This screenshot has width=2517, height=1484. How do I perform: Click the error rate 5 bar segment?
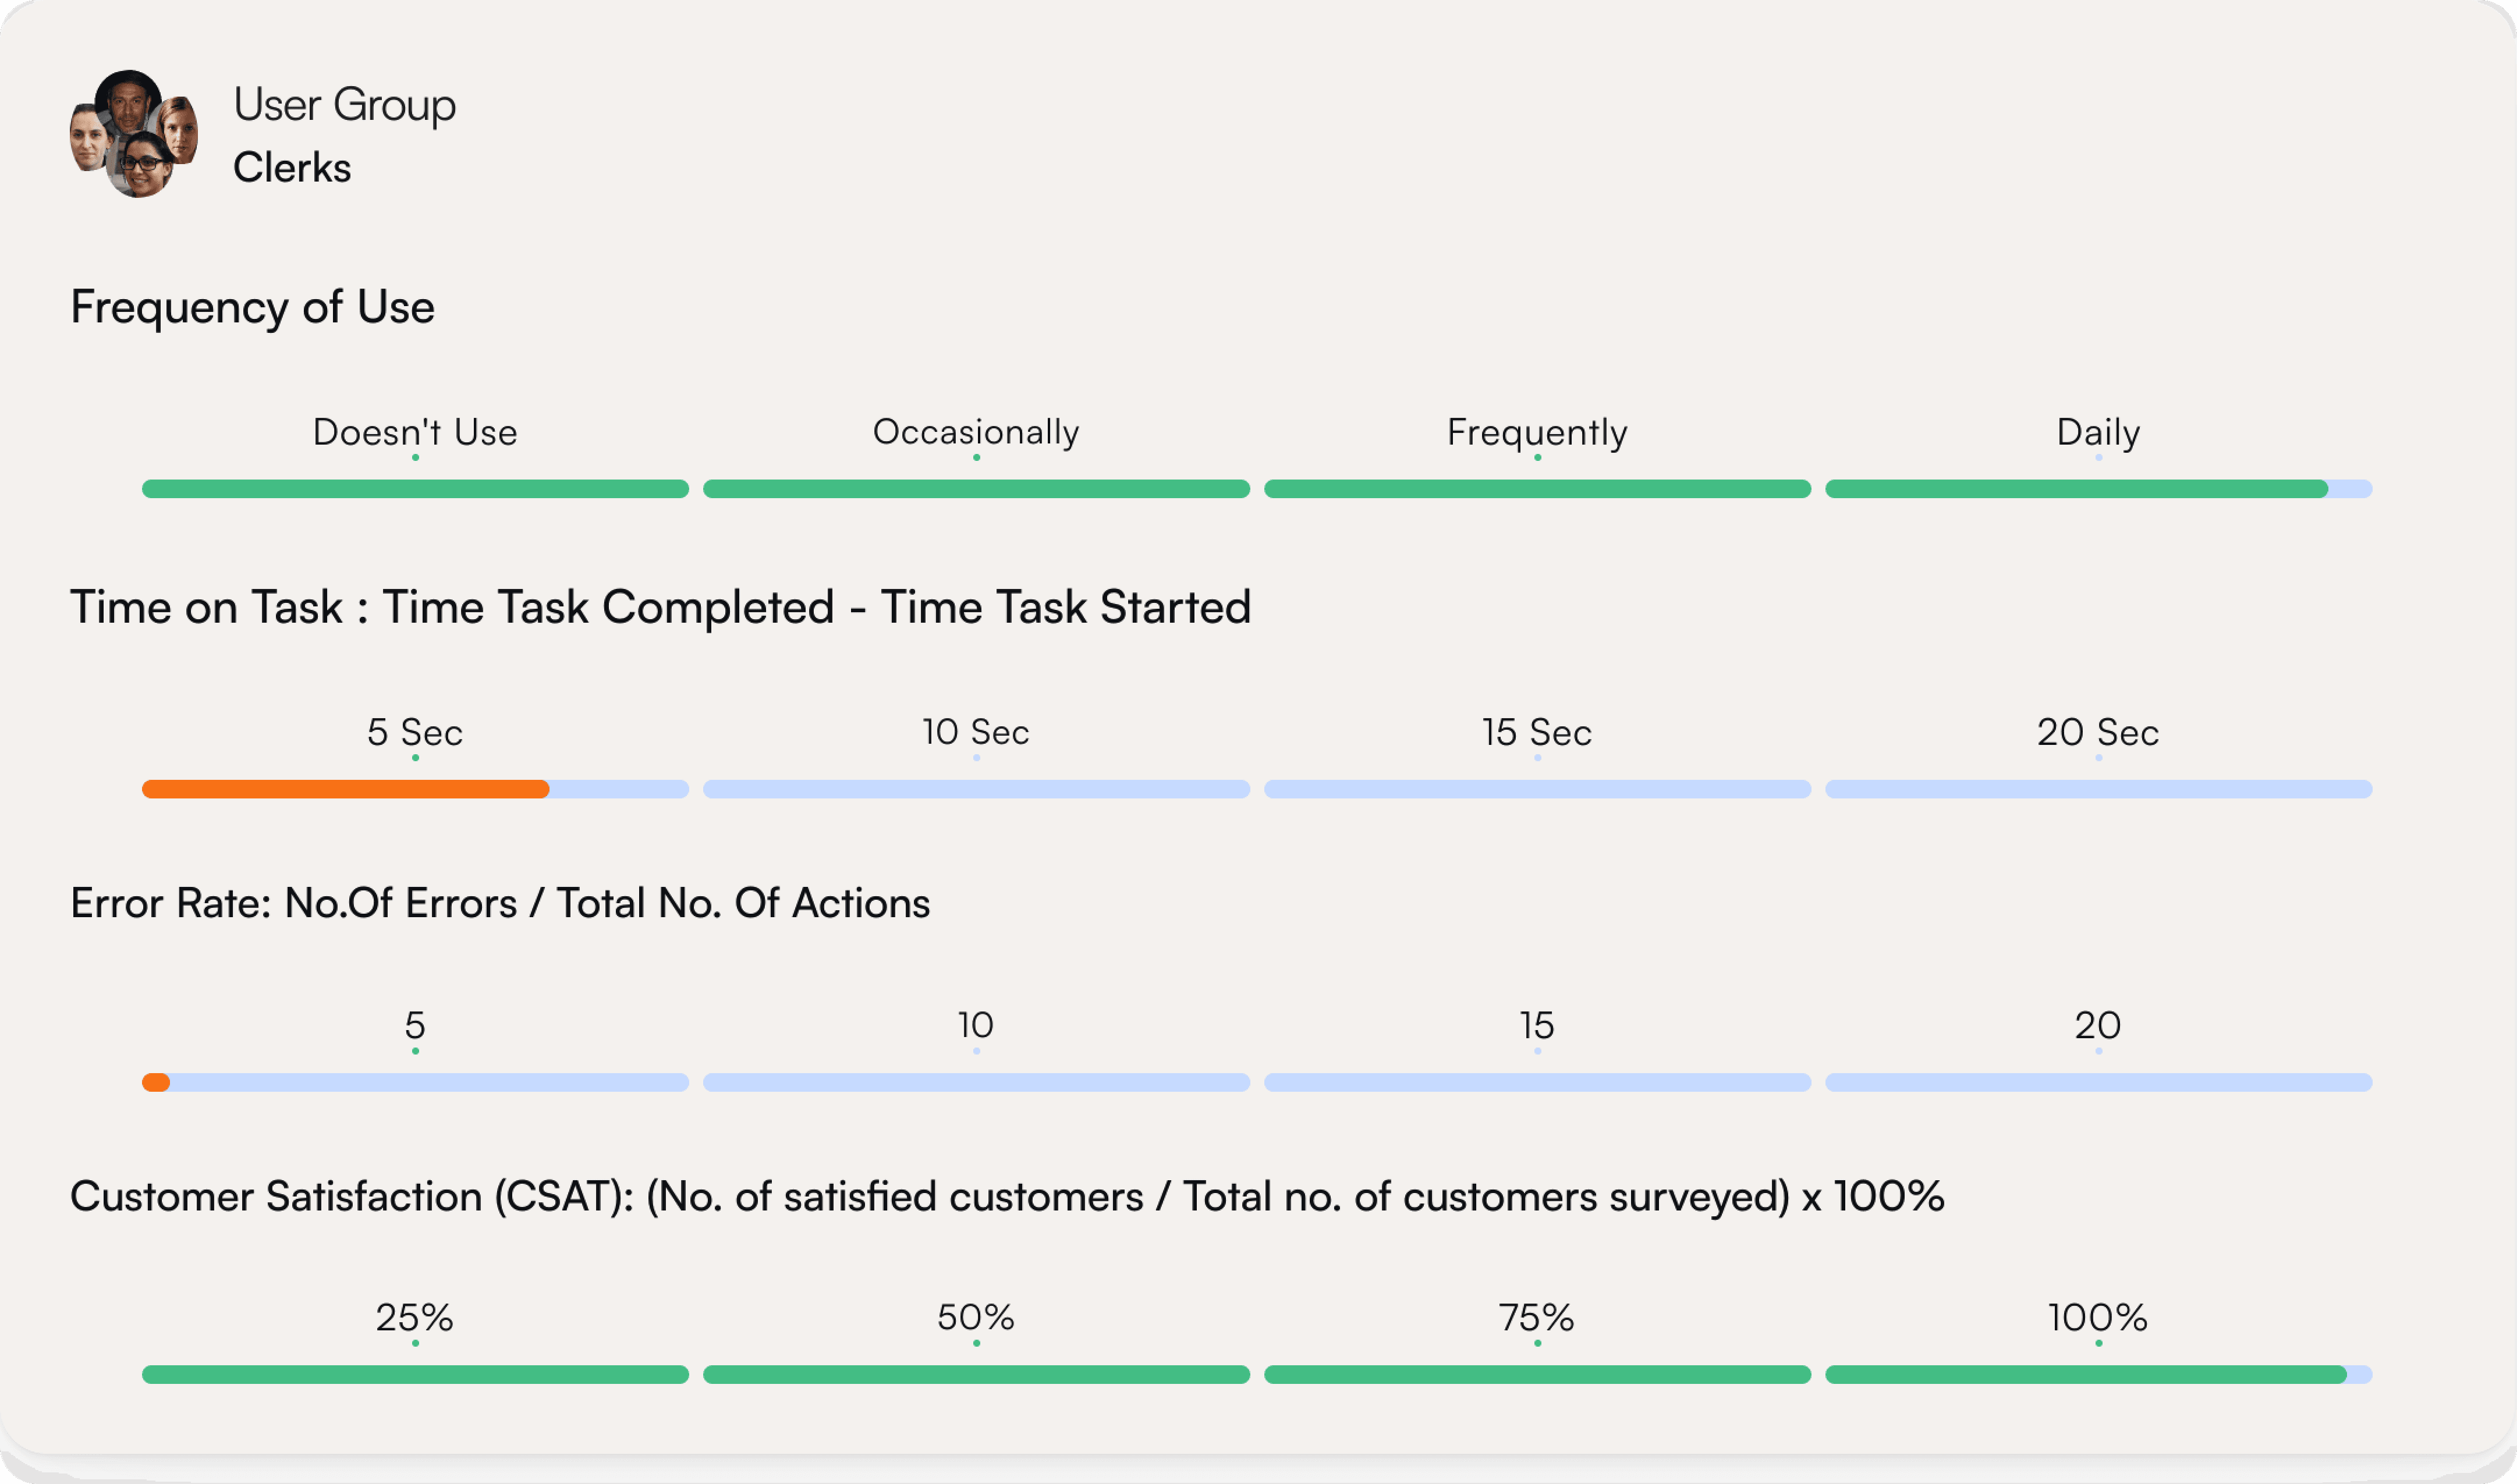(x=415, y=1082)
